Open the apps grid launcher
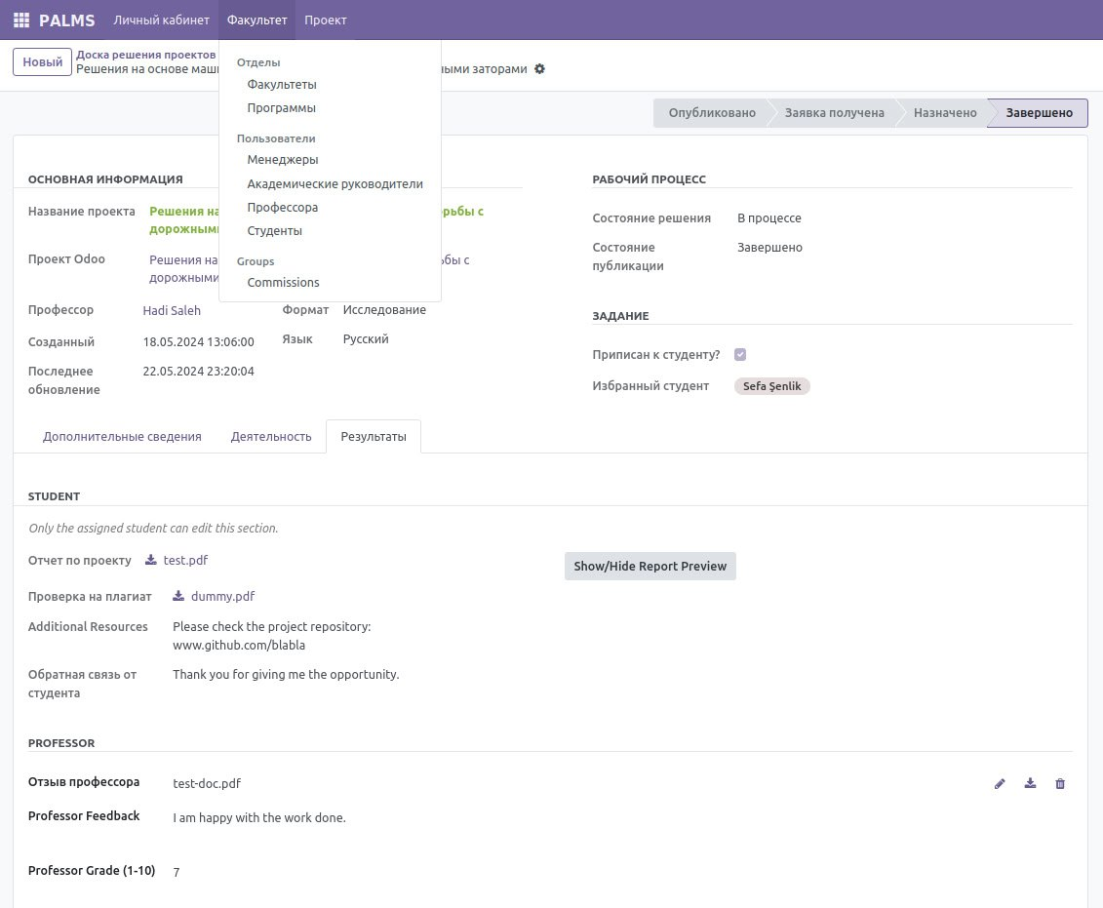Viewport: 1103px width, 908px height. (20, 20)
